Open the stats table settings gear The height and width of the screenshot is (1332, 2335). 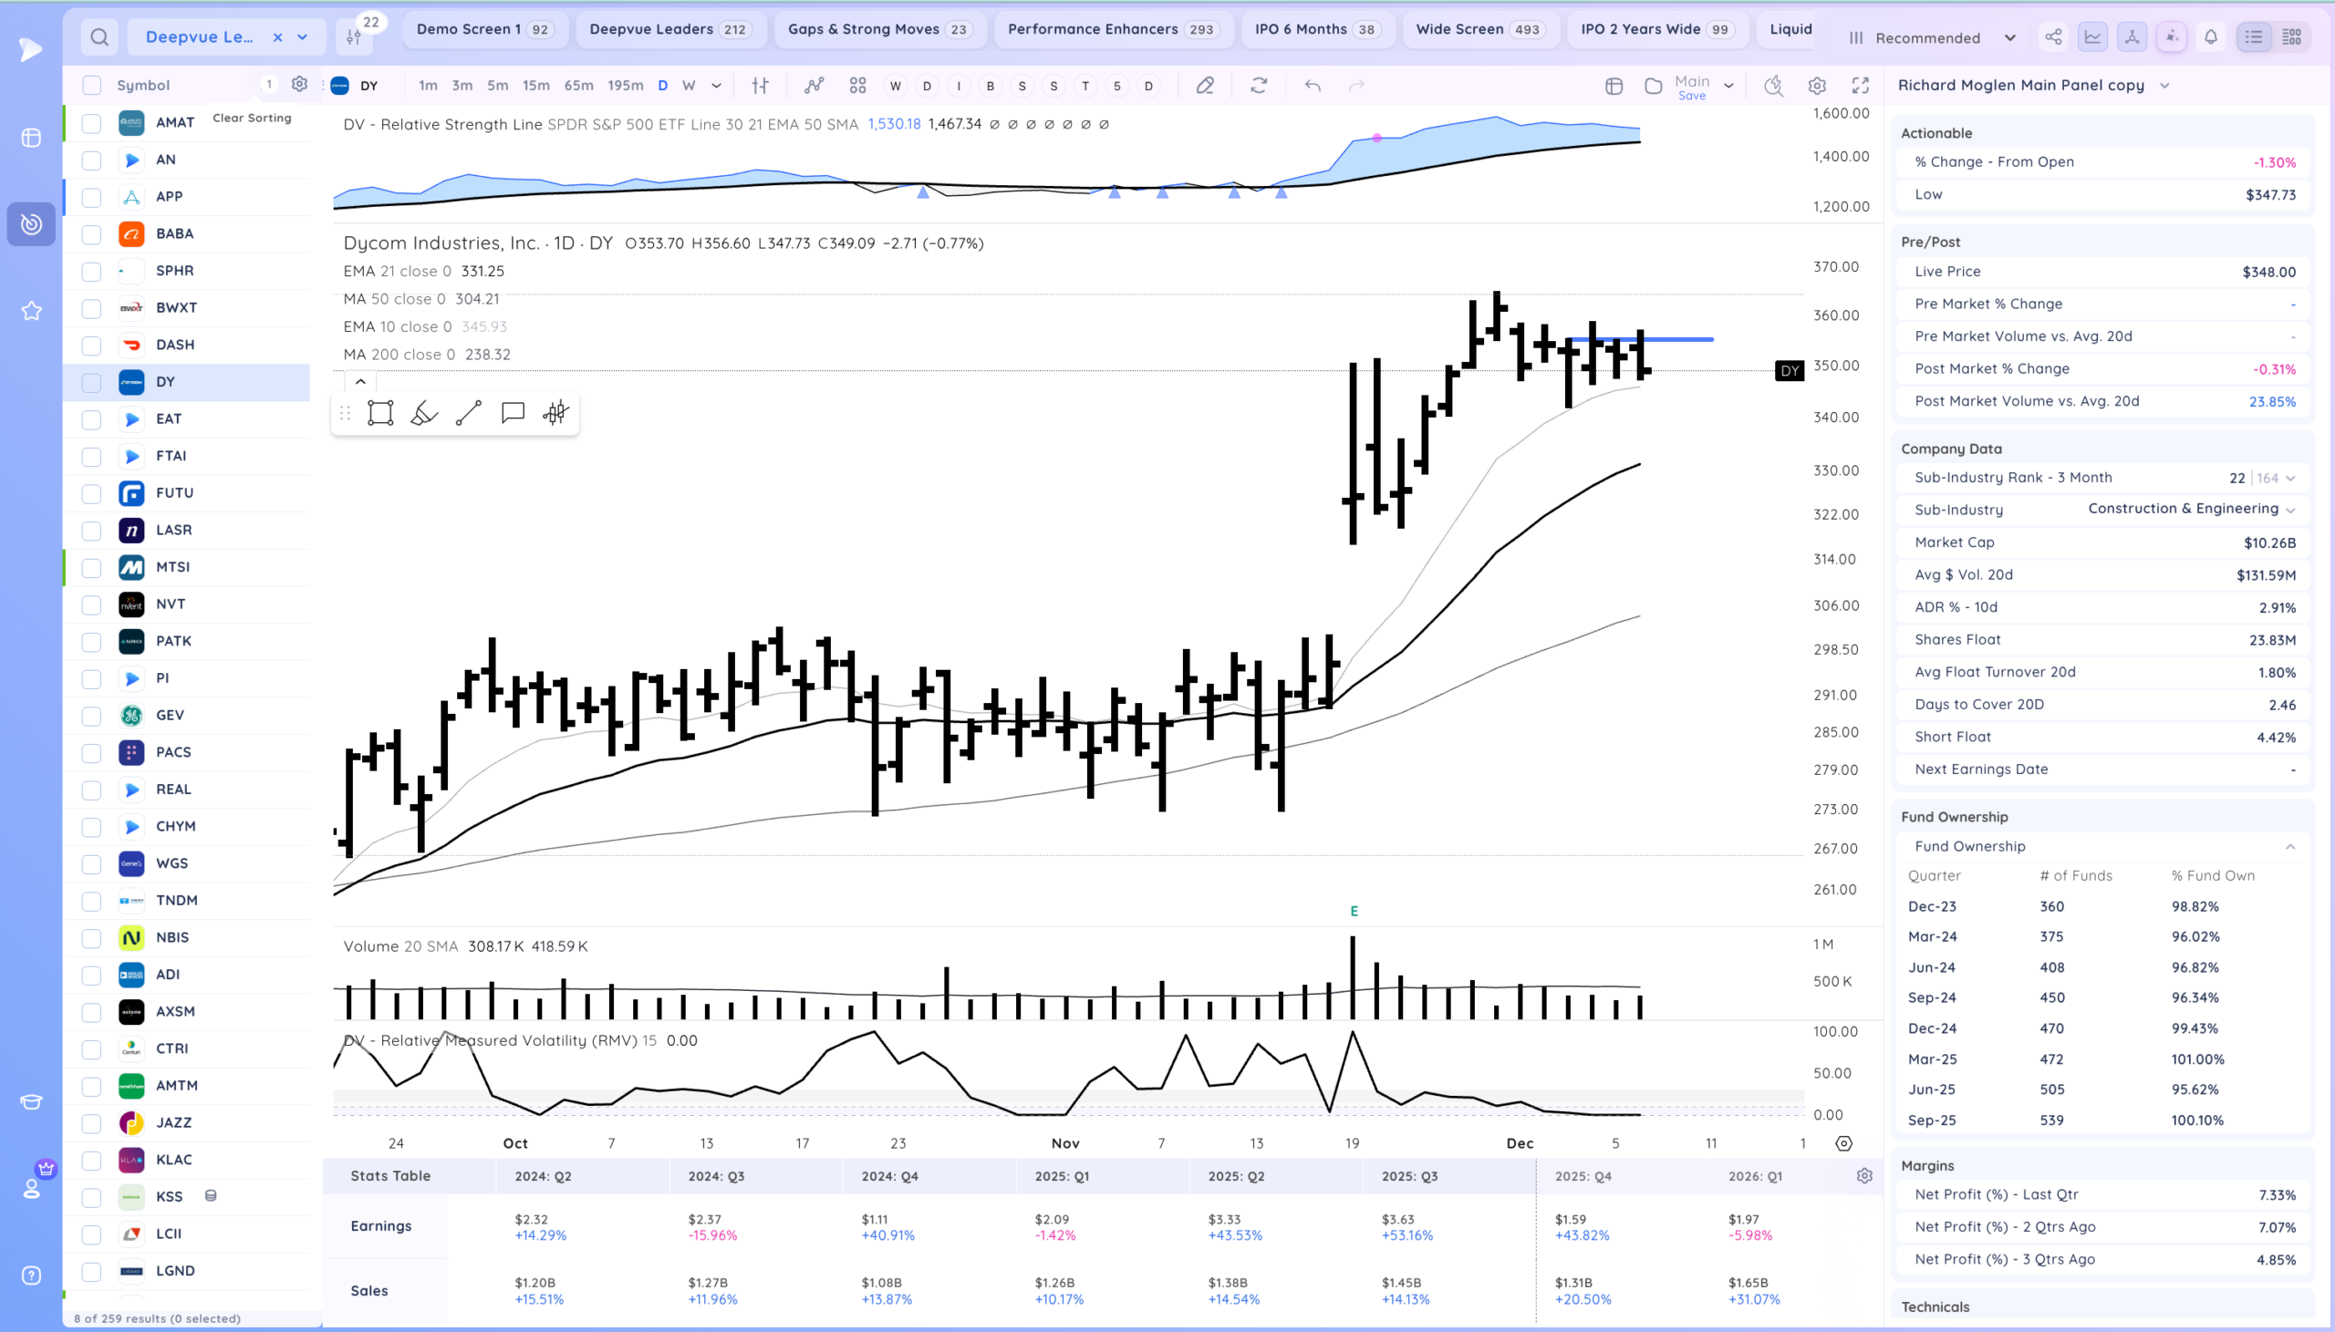pyautogui.click(x=1863, y=1175)
